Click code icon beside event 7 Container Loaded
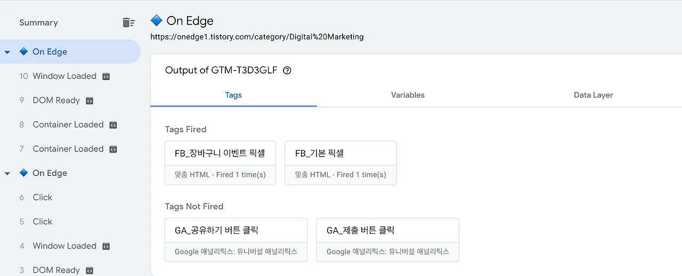 point(113,149)
